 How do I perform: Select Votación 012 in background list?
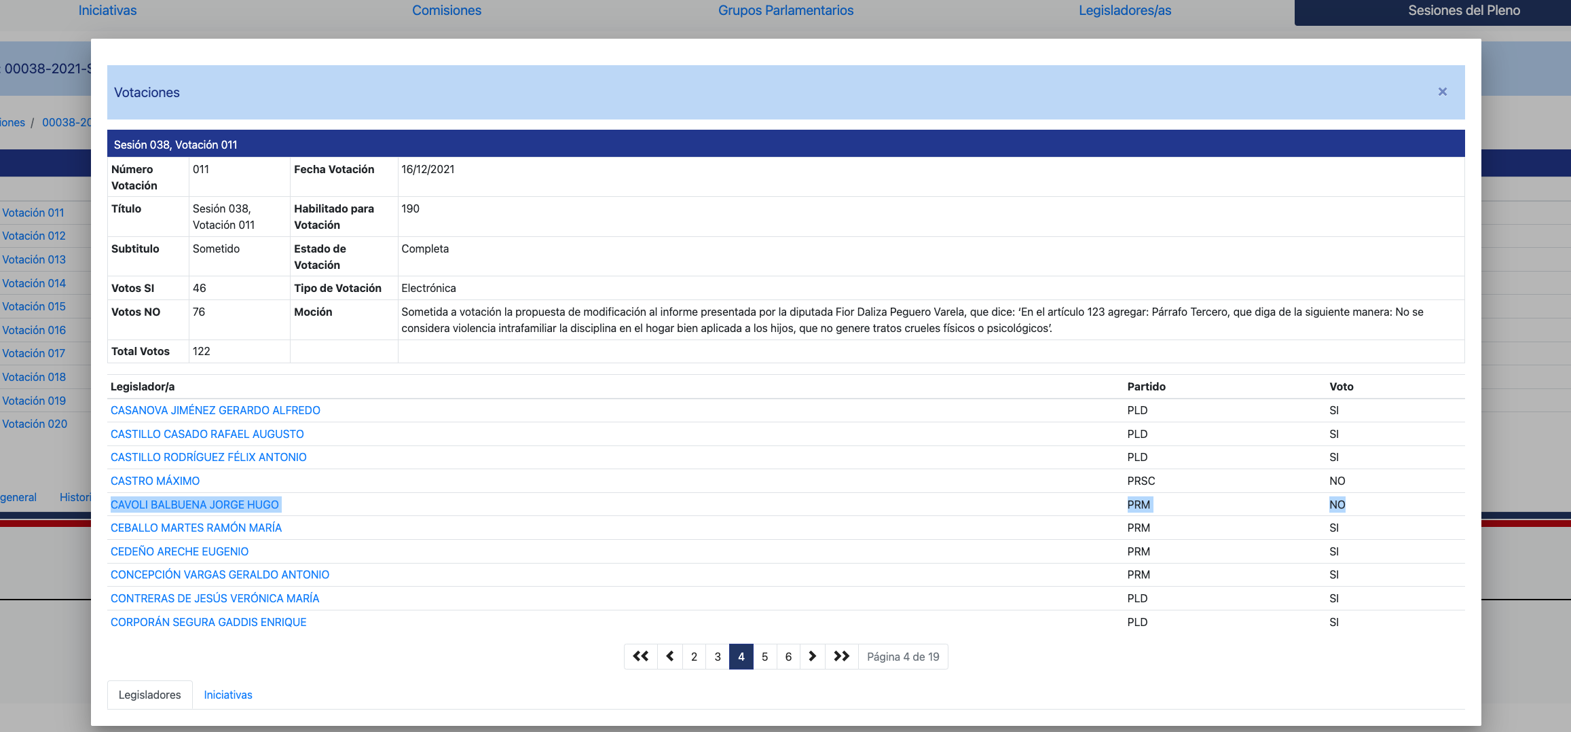[34, 236]
